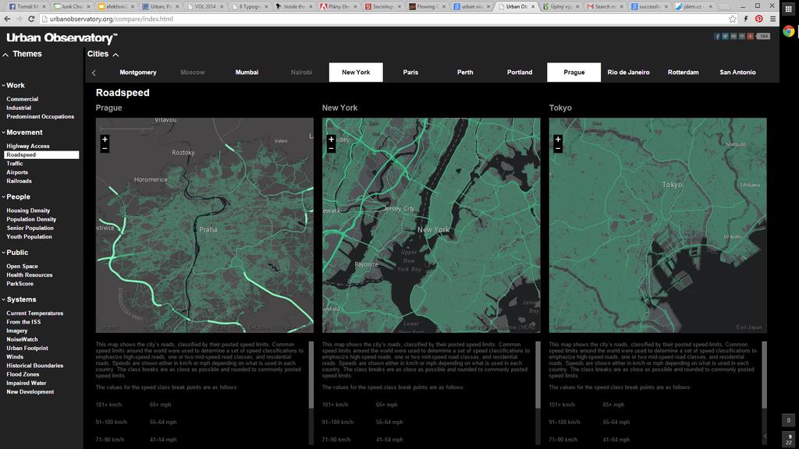799x449 pixels.
Task: Close the jdem.cz browser tab
Action: (711, 6)
